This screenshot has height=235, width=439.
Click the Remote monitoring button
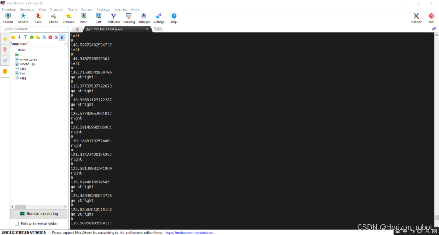tap(39, 214)
